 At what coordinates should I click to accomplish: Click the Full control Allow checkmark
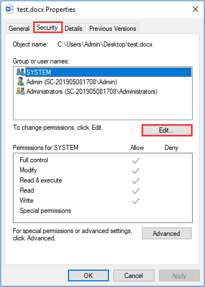pos(136,161)
